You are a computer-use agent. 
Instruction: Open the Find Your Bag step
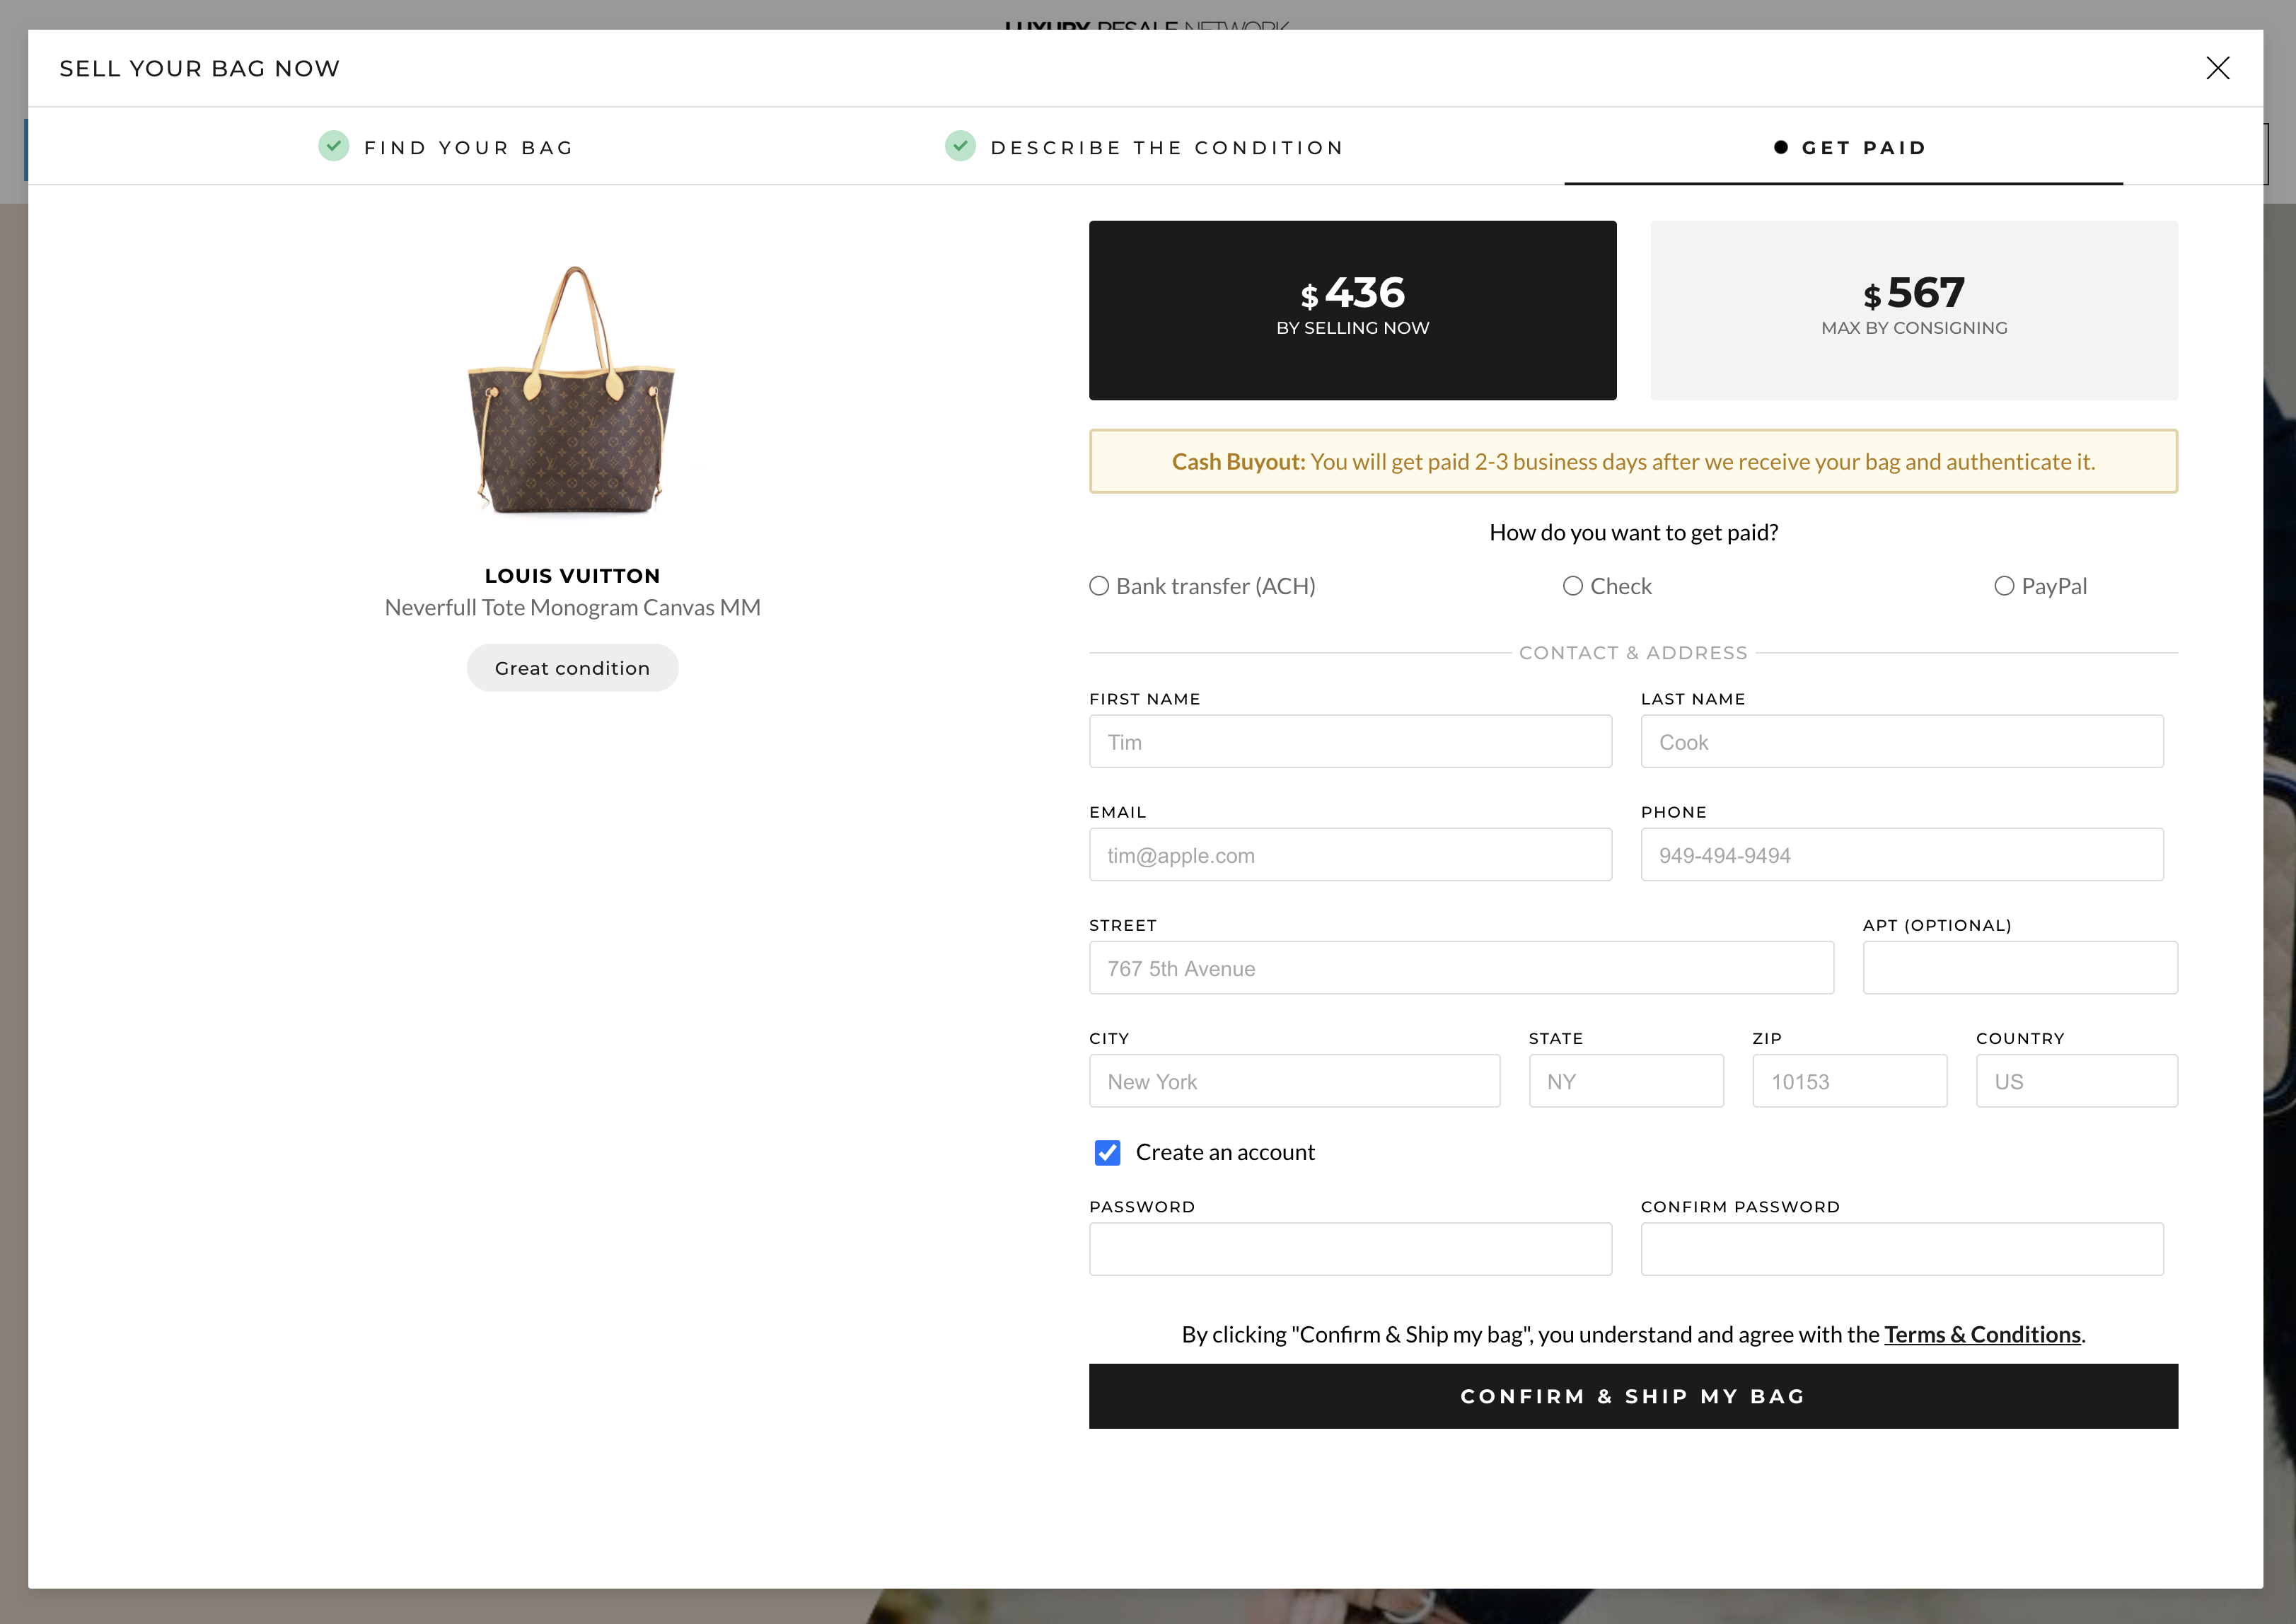(446, 147)
